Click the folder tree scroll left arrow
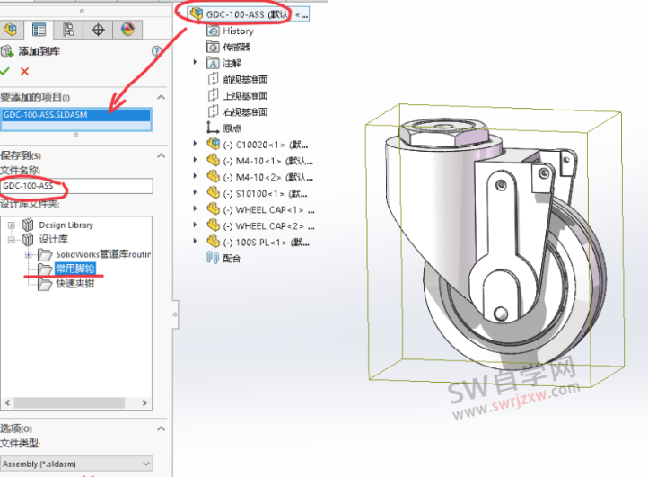648x477 pixels. 7,402
